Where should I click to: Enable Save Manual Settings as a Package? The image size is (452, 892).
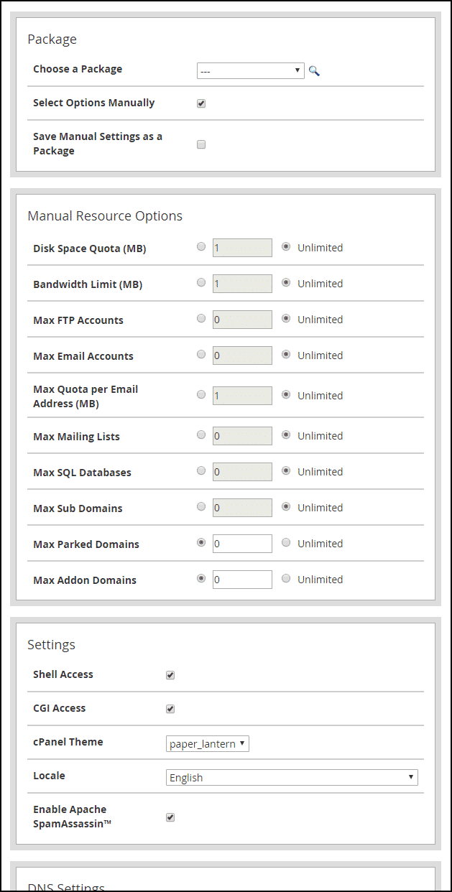tap(201, 144)
